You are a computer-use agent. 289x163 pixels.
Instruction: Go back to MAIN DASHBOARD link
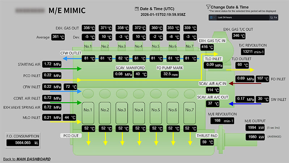pyautogui.click(x=27, y=159)
